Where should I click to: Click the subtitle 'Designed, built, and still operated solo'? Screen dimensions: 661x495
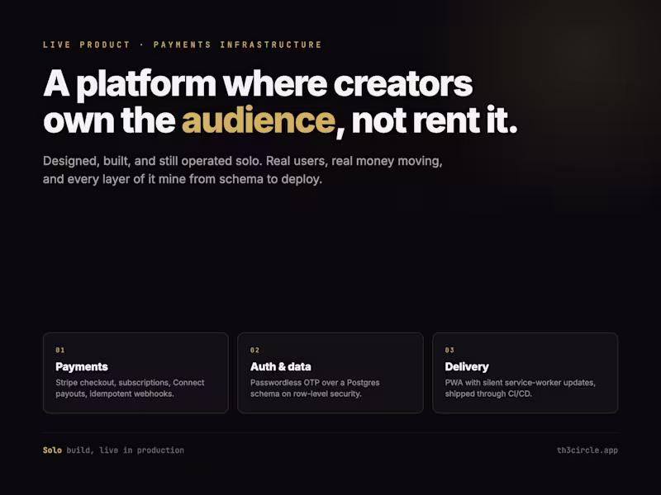click(x=153, y=161)
